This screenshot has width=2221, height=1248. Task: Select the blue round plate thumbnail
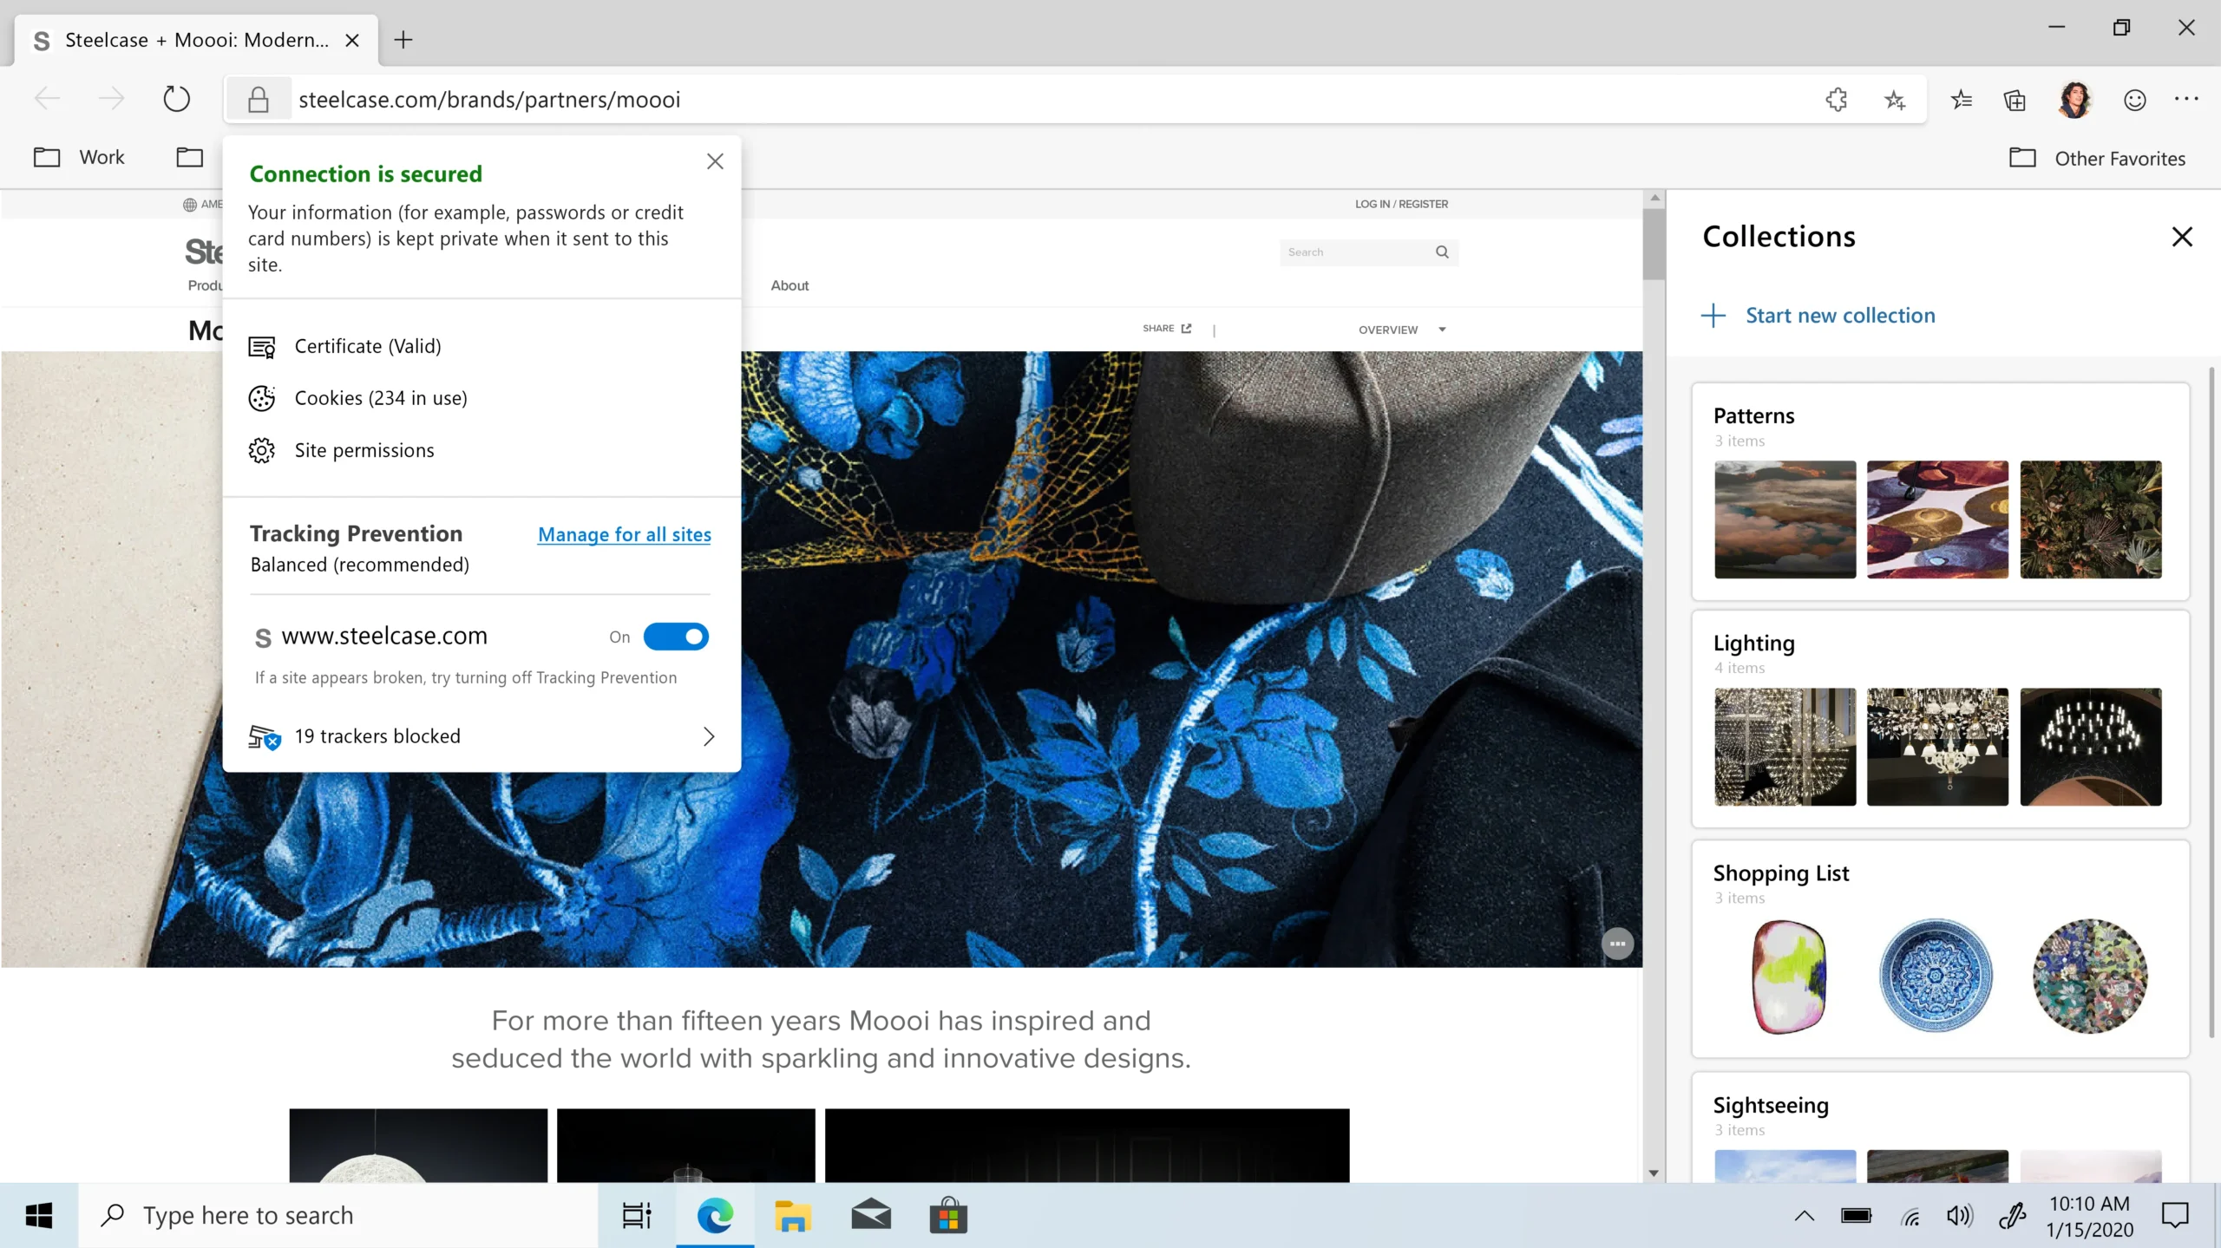(x=1936, y=976)
